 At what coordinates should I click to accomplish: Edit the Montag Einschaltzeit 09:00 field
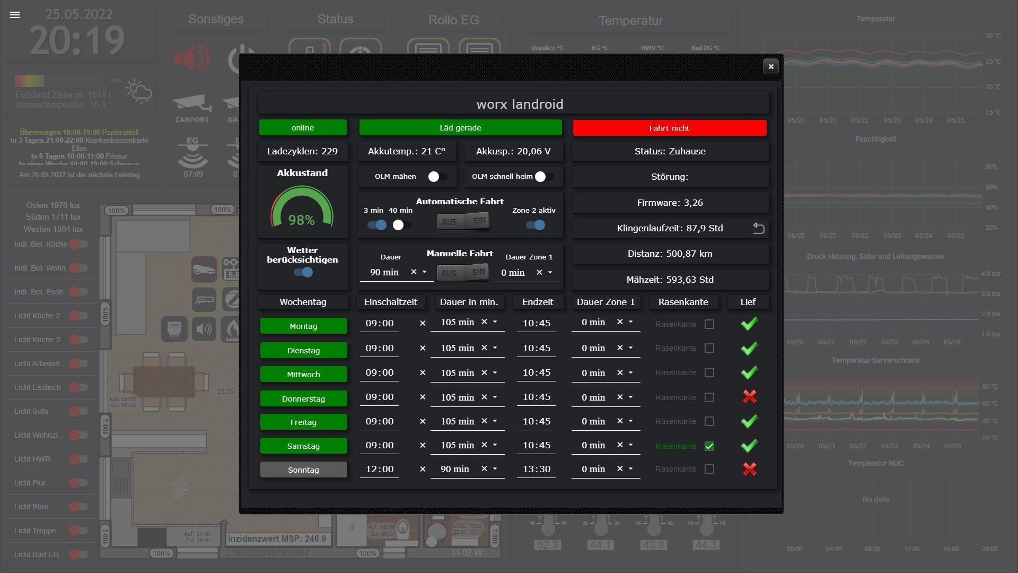click(x=380, y=323)
